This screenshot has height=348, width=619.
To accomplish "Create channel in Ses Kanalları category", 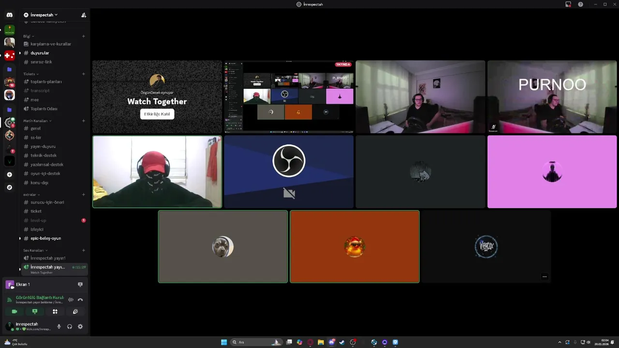I will pos(84,250).
